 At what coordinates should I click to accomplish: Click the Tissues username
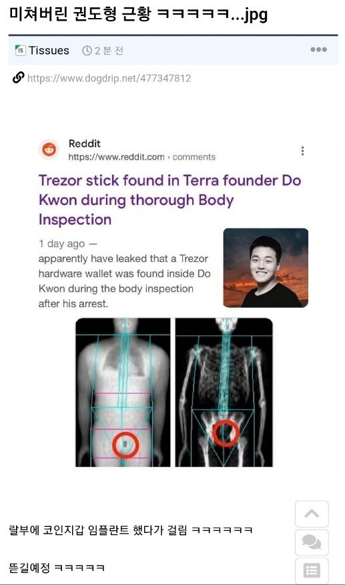pos(49,50)
